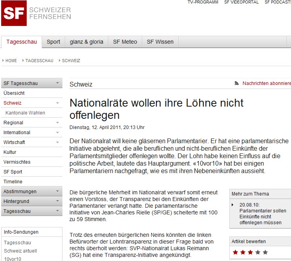Click the arrow before HOME breadcrumb

coord(3,61)
